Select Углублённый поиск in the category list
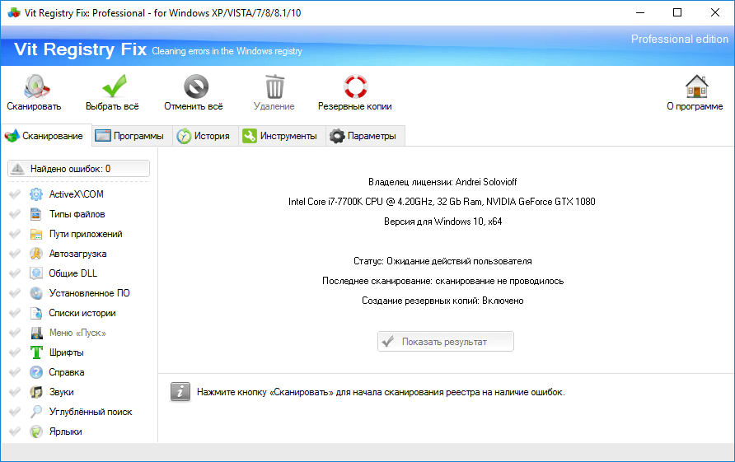This screenshot has width=735, height=462. (x=90, y=412)
